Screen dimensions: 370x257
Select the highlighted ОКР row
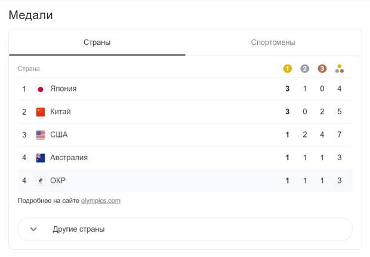click(x=185, y=180)
